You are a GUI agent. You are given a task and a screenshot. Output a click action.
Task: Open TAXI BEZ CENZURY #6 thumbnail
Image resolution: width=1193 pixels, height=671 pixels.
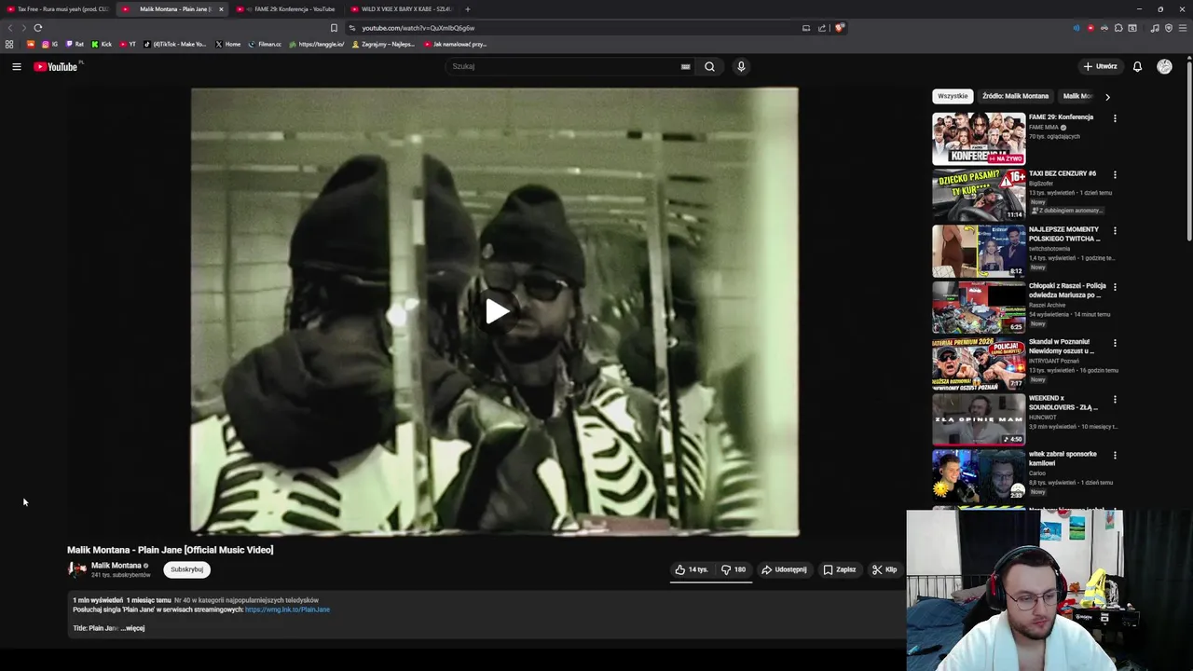[979, 195]
